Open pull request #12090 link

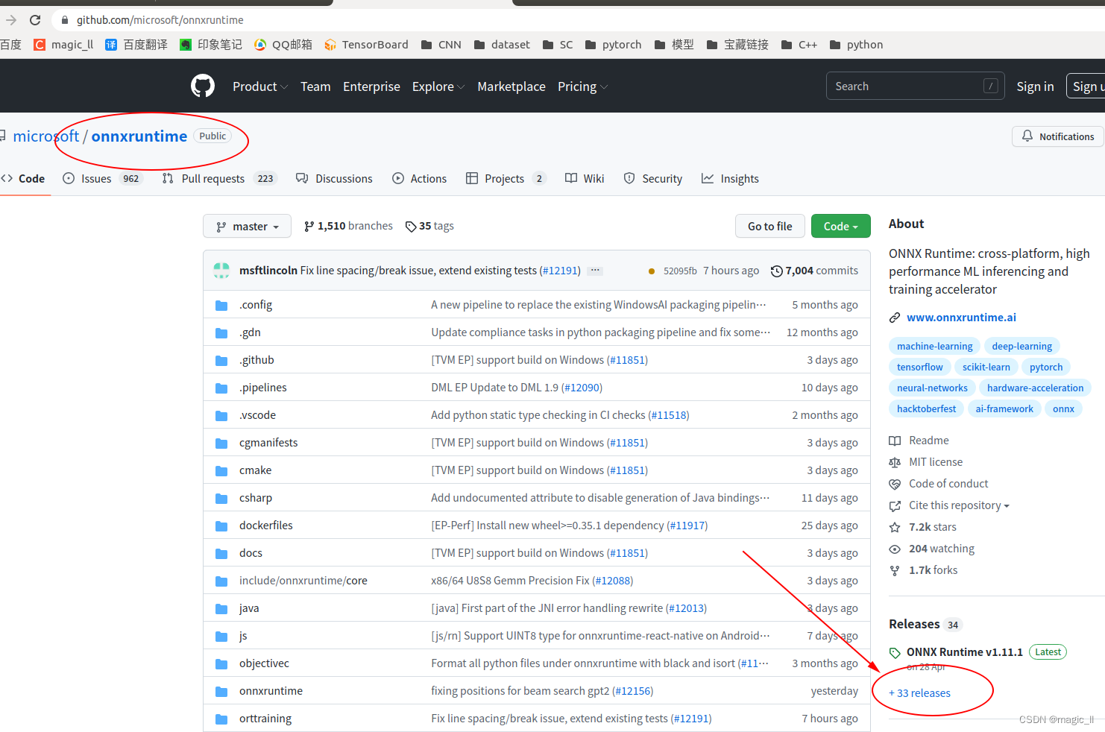(582, 388)
